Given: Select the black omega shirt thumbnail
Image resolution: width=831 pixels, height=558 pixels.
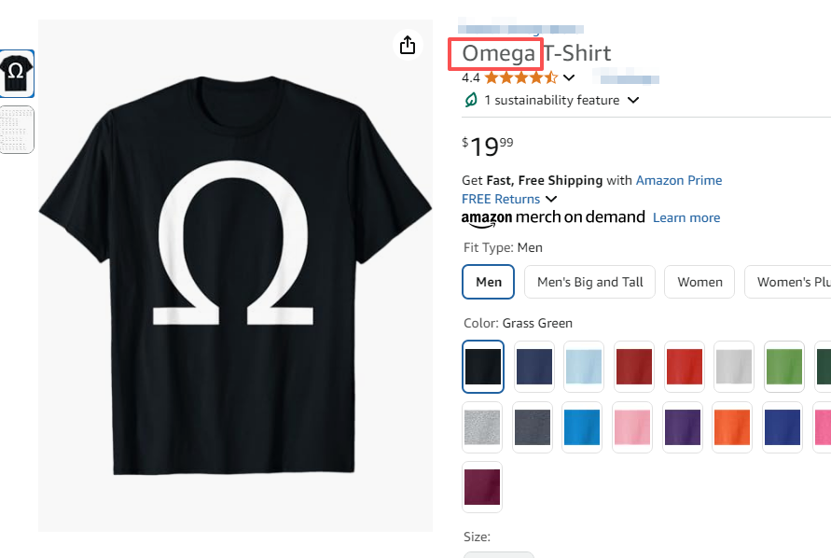Looking at the screenshot, I should point(17,74).
